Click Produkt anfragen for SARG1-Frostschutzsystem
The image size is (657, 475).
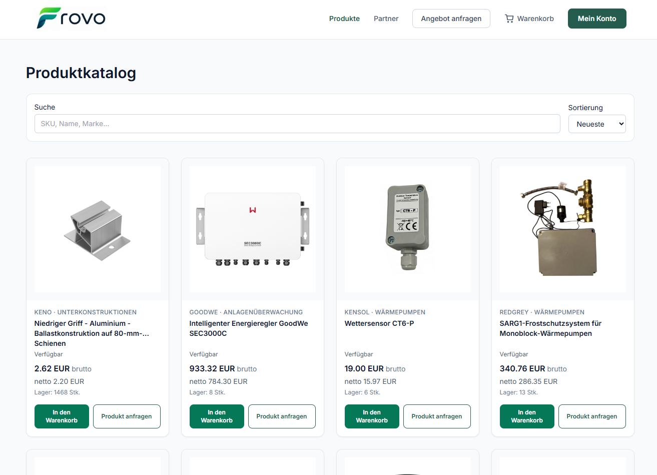592,416
